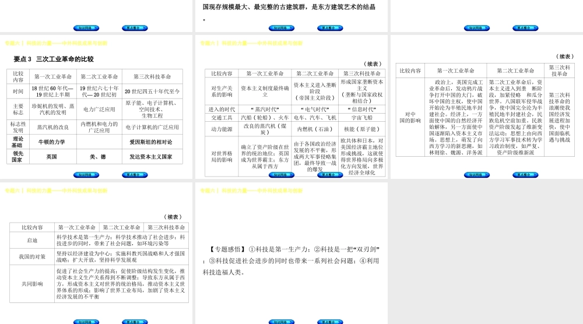Select the "信息时代" cell
The height and width of the screenshot is (324, 583).
(x=362, y=109)
